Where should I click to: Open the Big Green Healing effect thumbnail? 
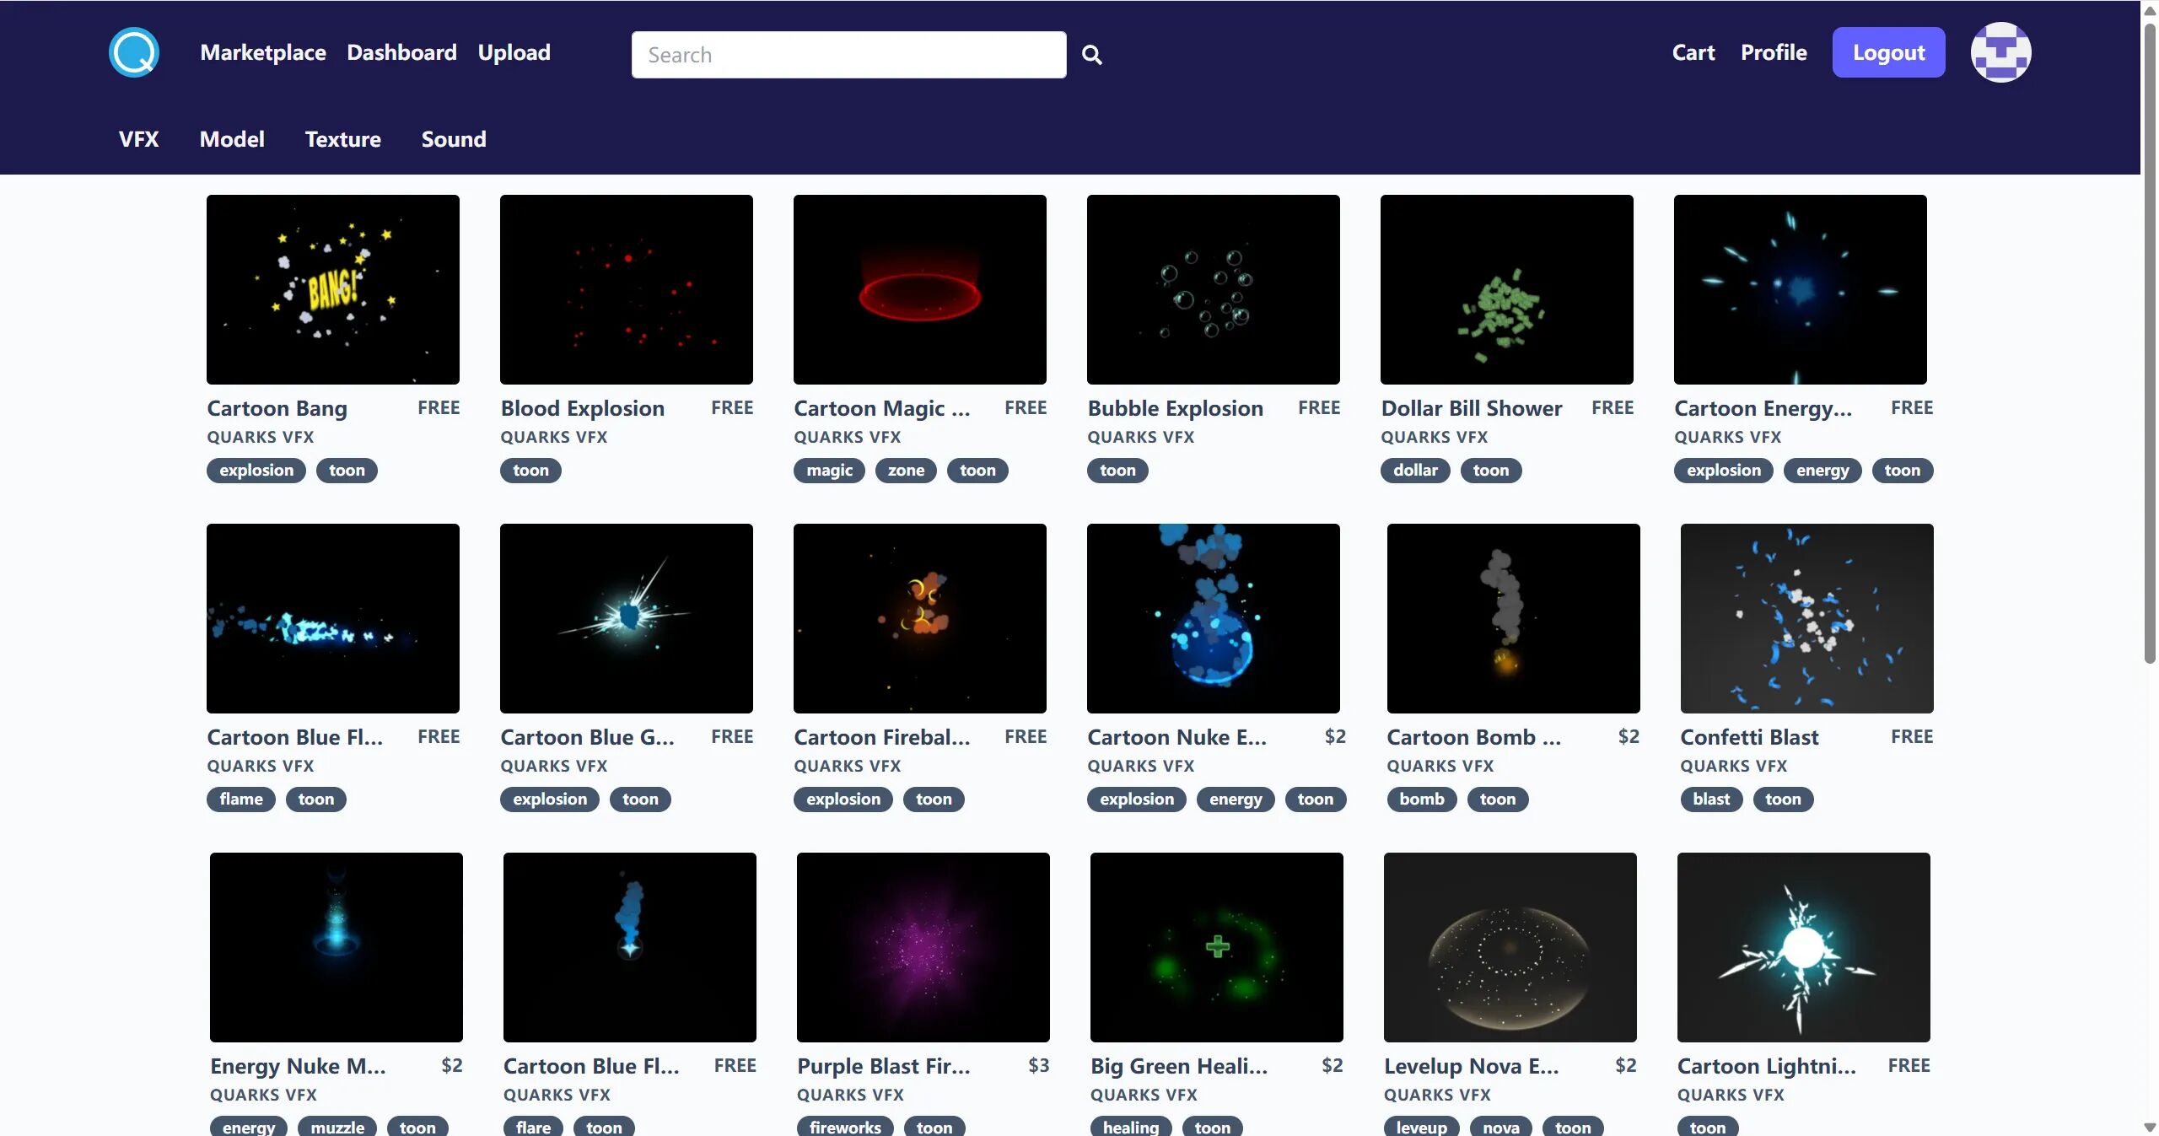[1216, 946]
